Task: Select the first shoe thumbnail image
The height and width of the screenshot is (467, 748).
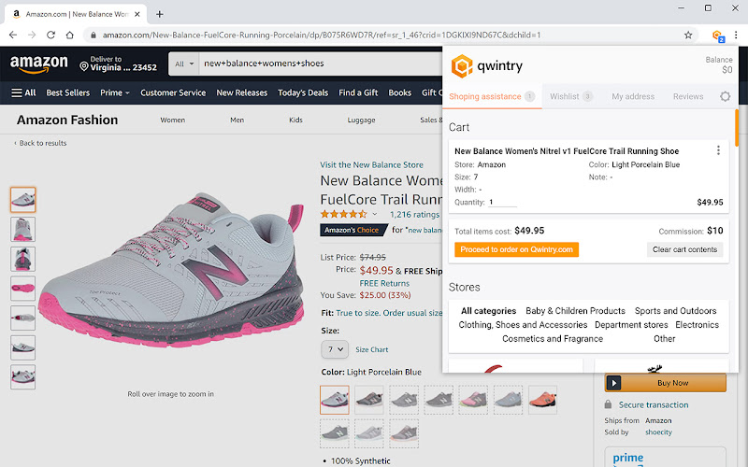Action: (22, 200)
